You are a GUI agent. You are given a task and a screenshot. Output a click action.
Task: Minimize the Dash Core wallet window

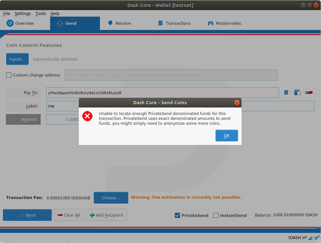303,5
